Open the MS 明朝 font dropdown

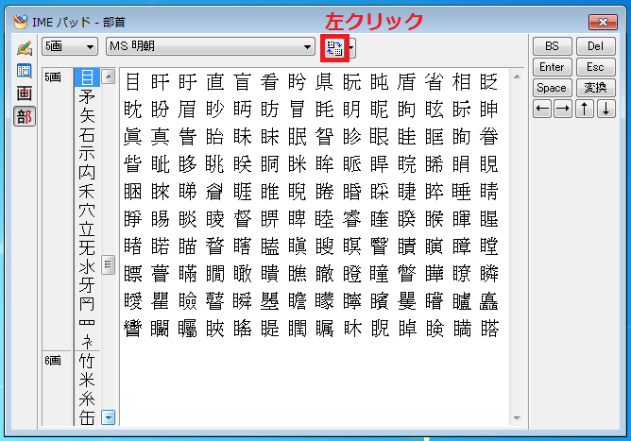211,46
